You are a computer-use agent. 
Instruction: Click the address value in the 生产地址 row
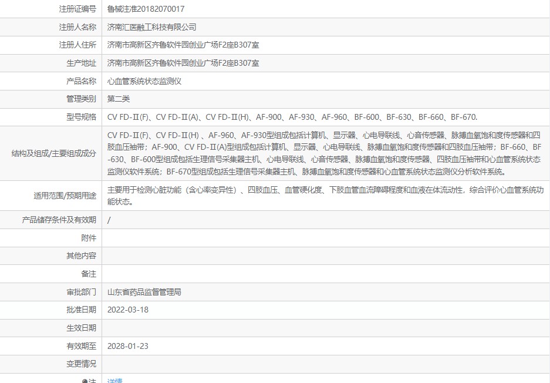tap(183, 63)
